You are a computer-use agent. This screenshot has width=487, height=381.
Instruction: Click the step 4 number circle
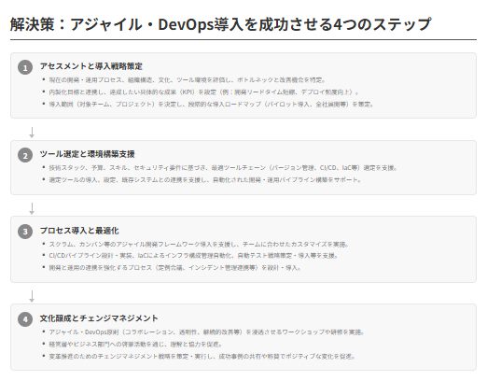(x=25, y=319)
